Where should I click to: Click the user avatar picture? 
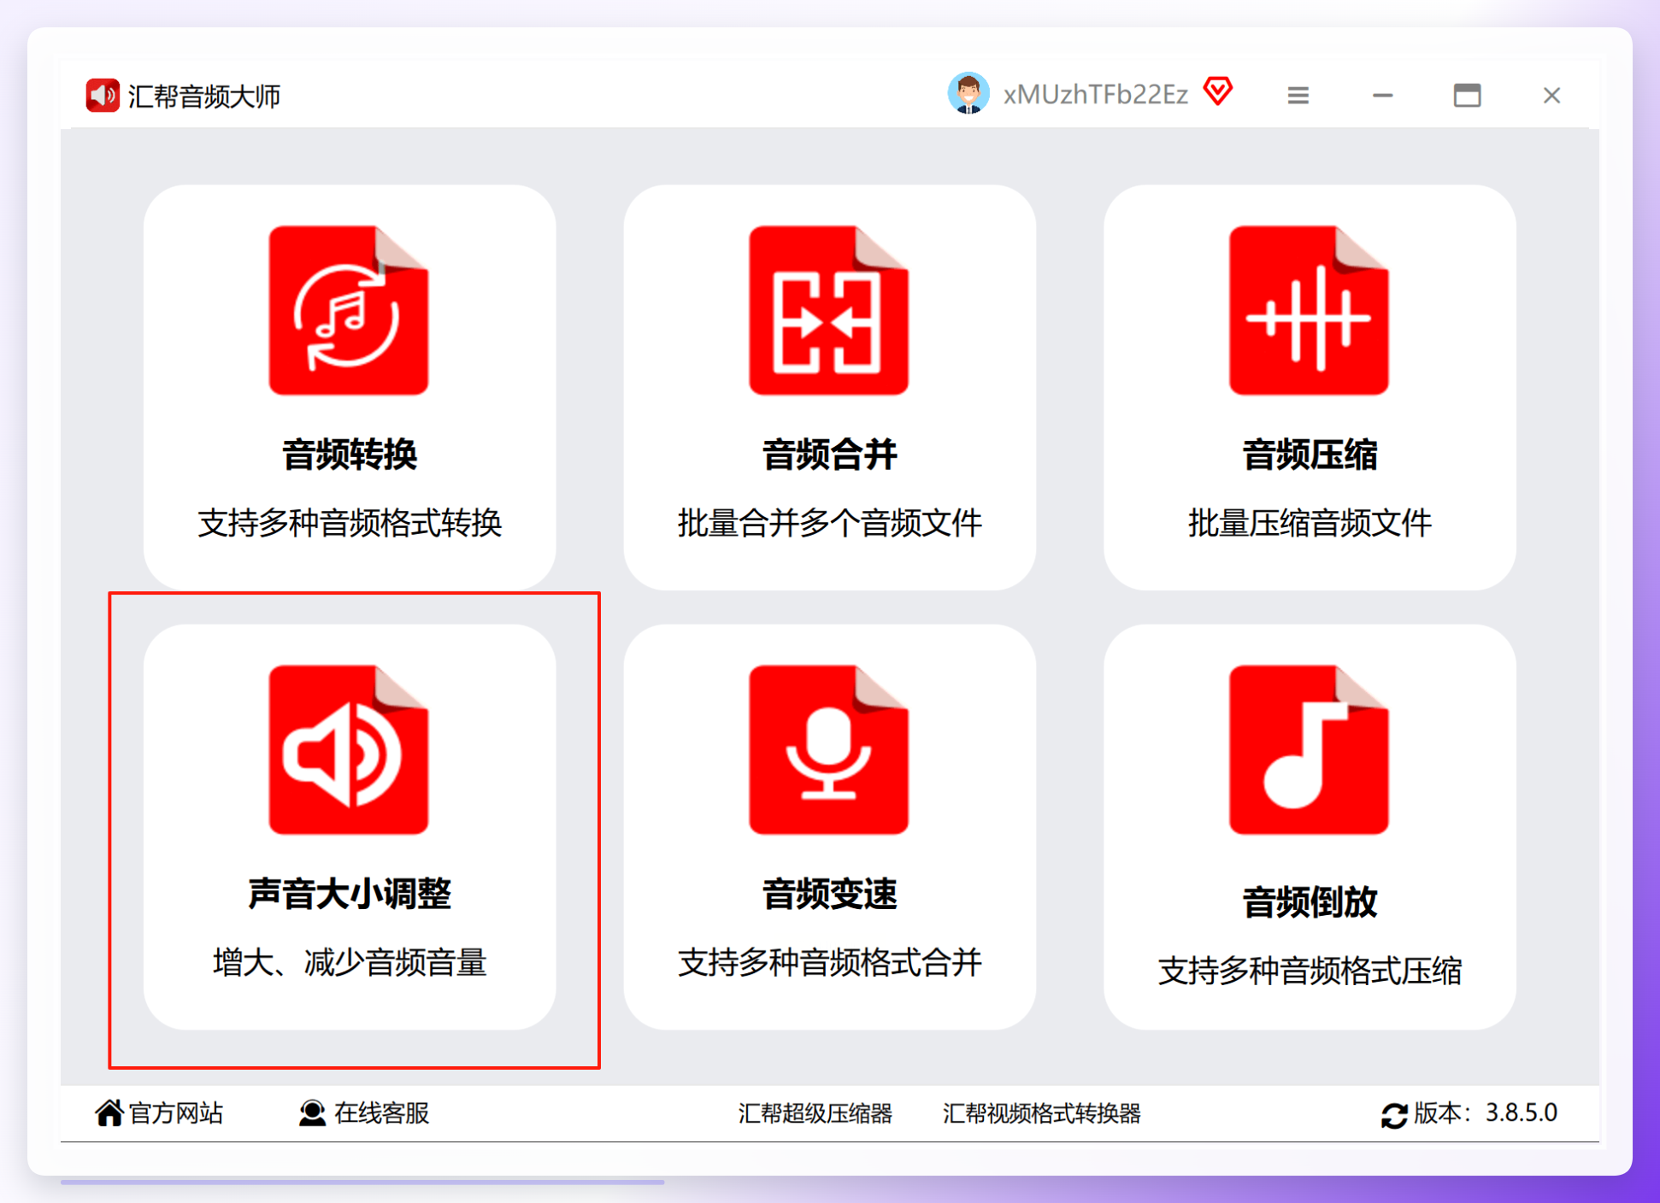point(968,93)
